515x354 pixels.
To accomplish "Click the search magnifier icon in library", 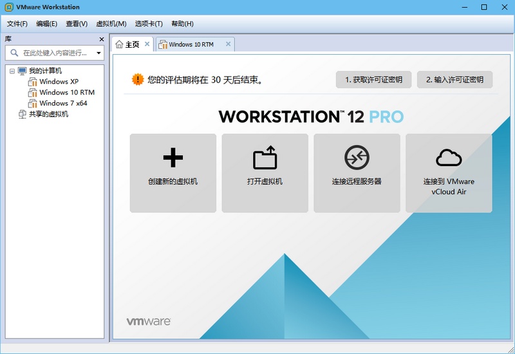I will point(14,53).
